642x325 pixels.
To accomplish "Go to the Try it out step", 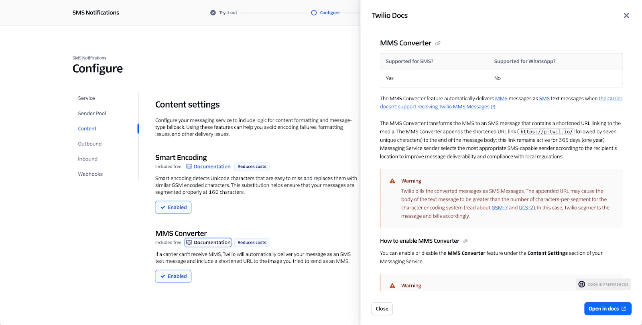I will [228, 13].
